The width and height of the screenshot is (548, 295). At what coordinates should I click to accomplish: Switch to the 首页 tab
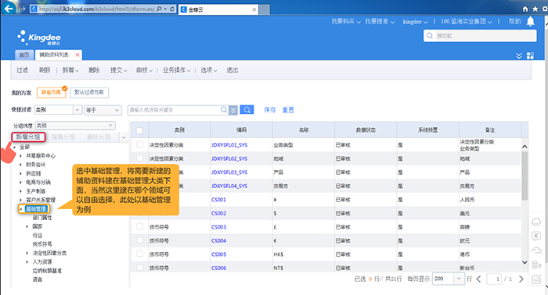pos(24,55)
